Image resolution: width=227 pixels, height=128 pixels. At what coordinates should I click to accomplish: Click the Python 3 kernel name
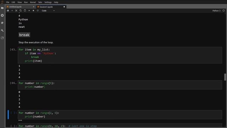(216, 11)
